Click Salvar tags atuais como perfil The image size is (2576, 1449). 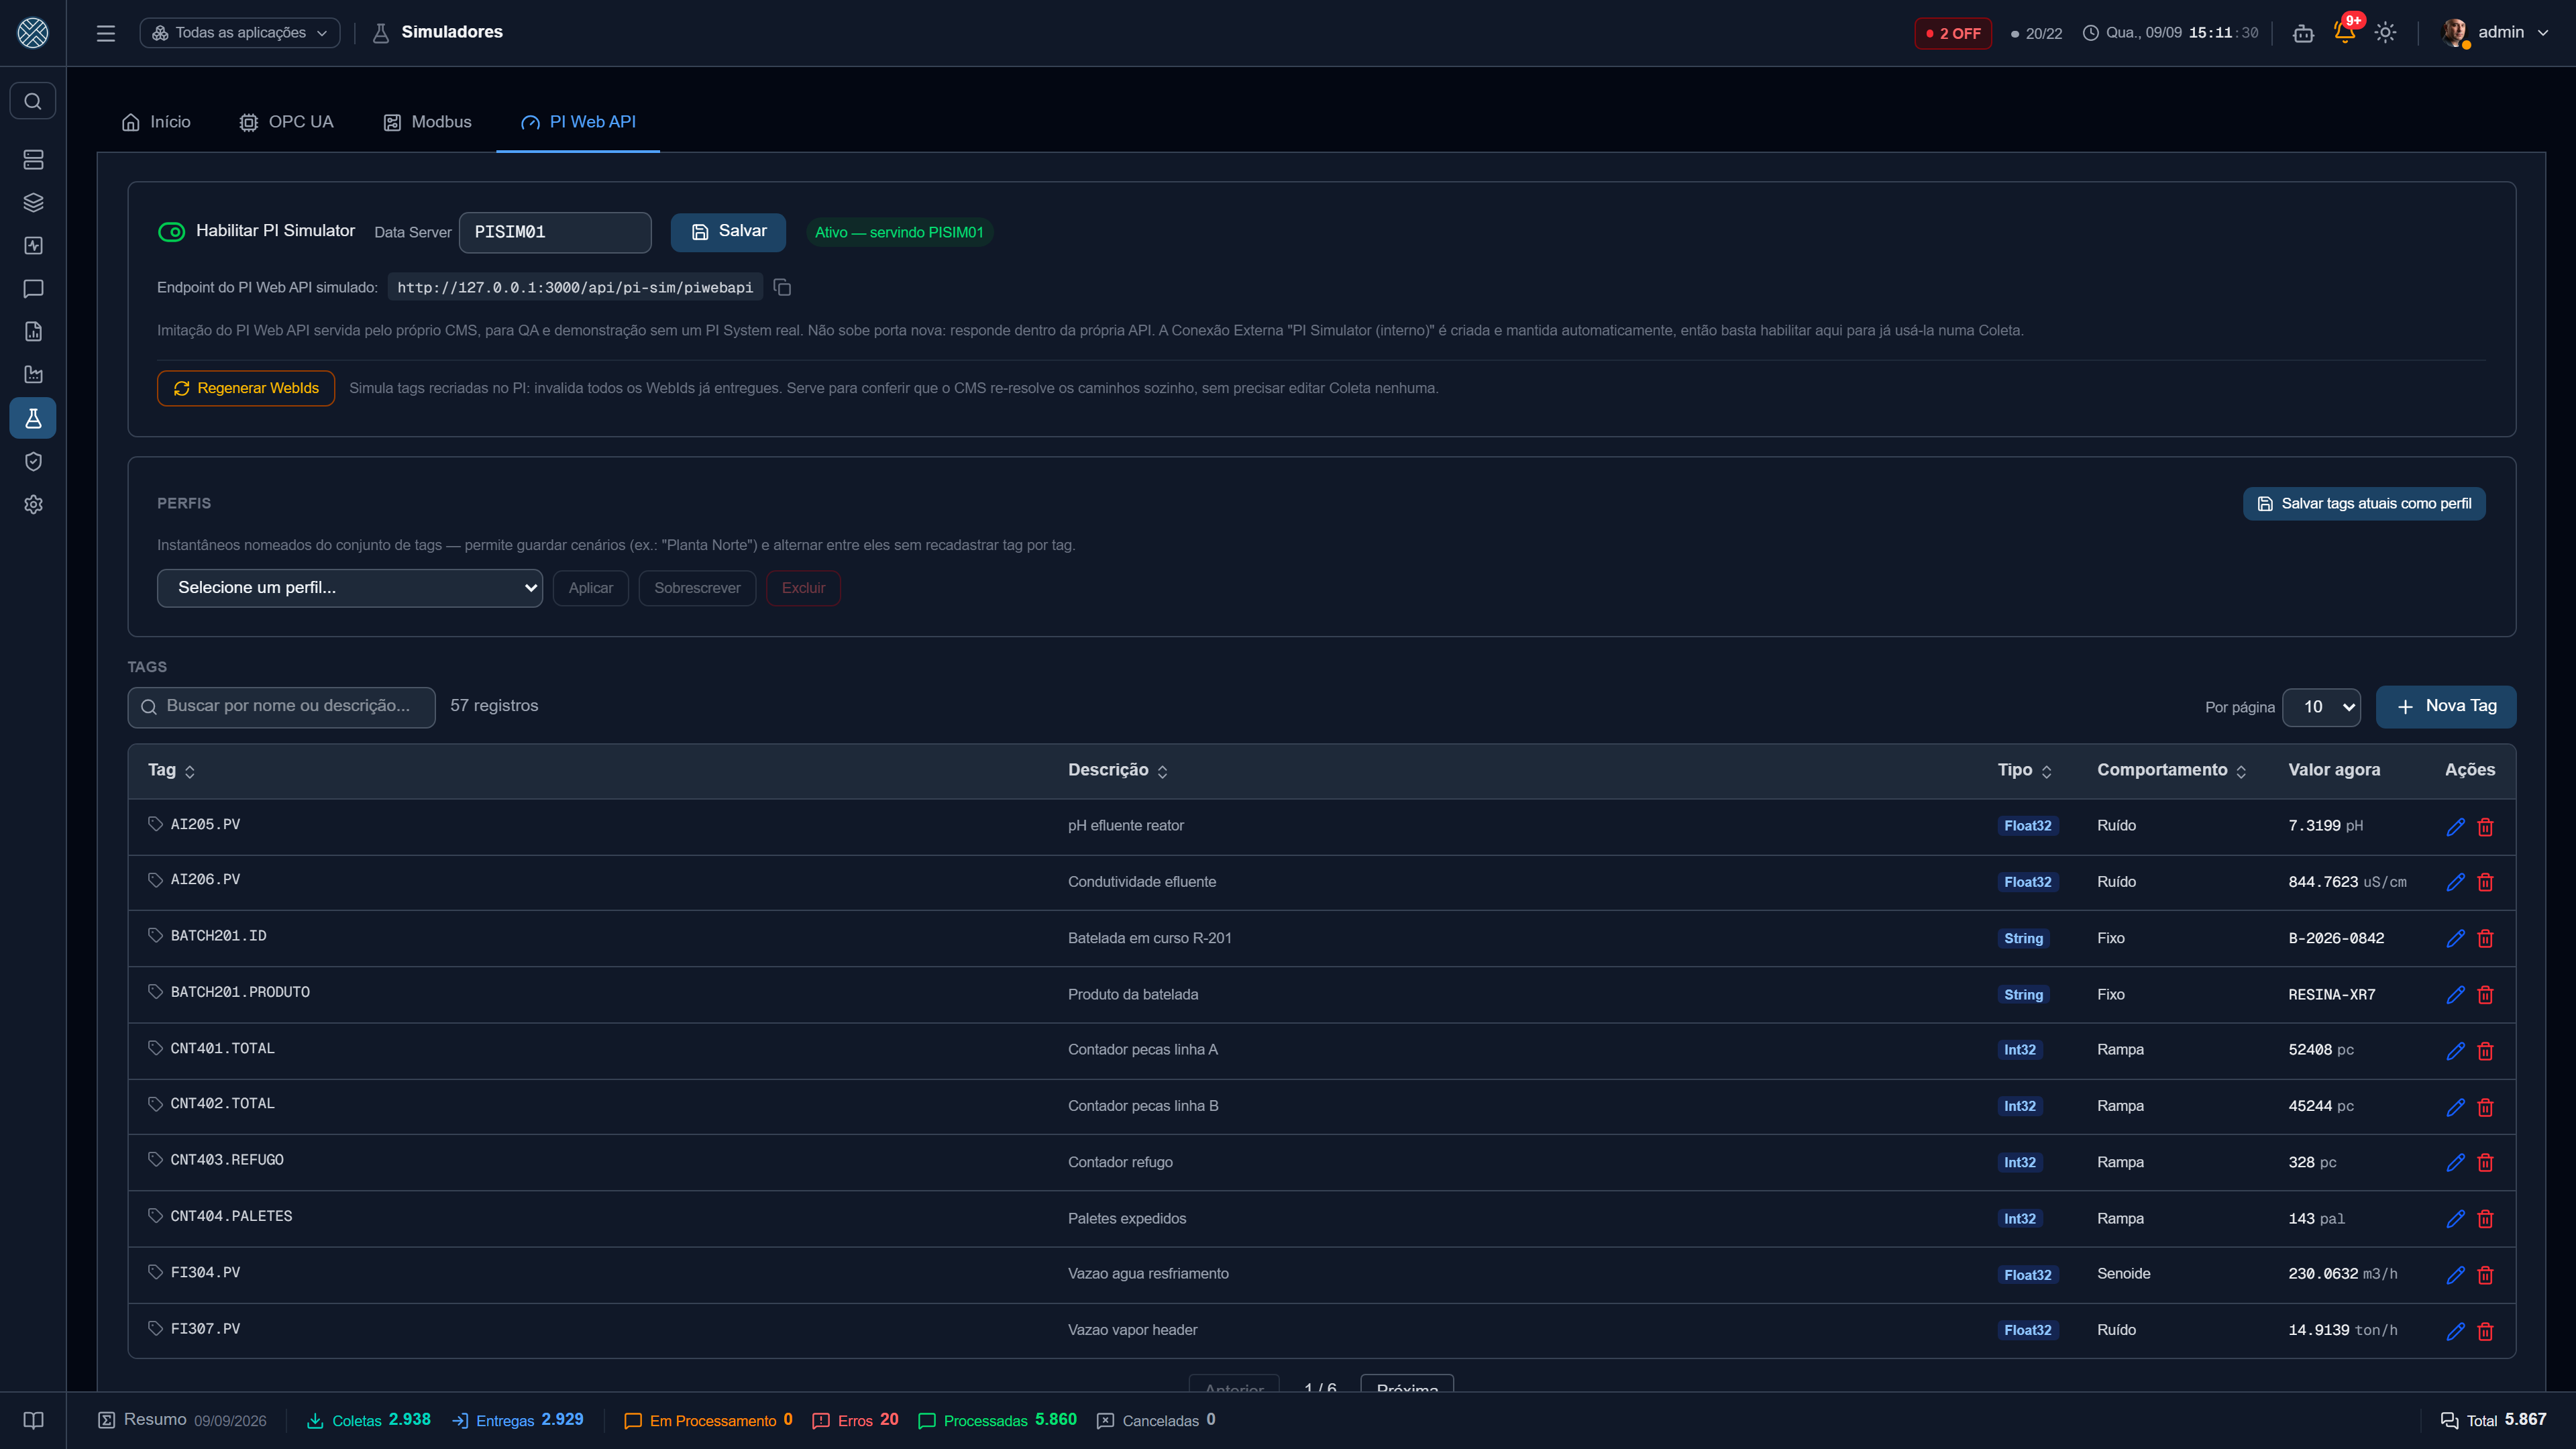[2364, 504]
